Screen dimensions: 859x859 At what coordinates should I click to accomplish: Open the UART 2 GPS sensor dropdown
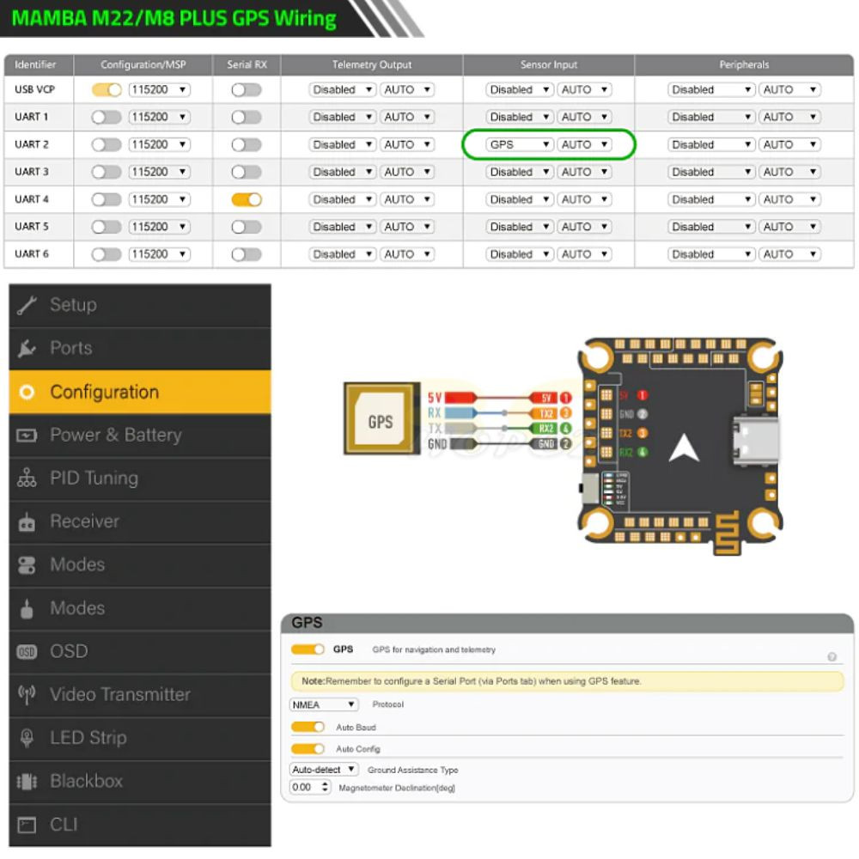pos(519,144)
